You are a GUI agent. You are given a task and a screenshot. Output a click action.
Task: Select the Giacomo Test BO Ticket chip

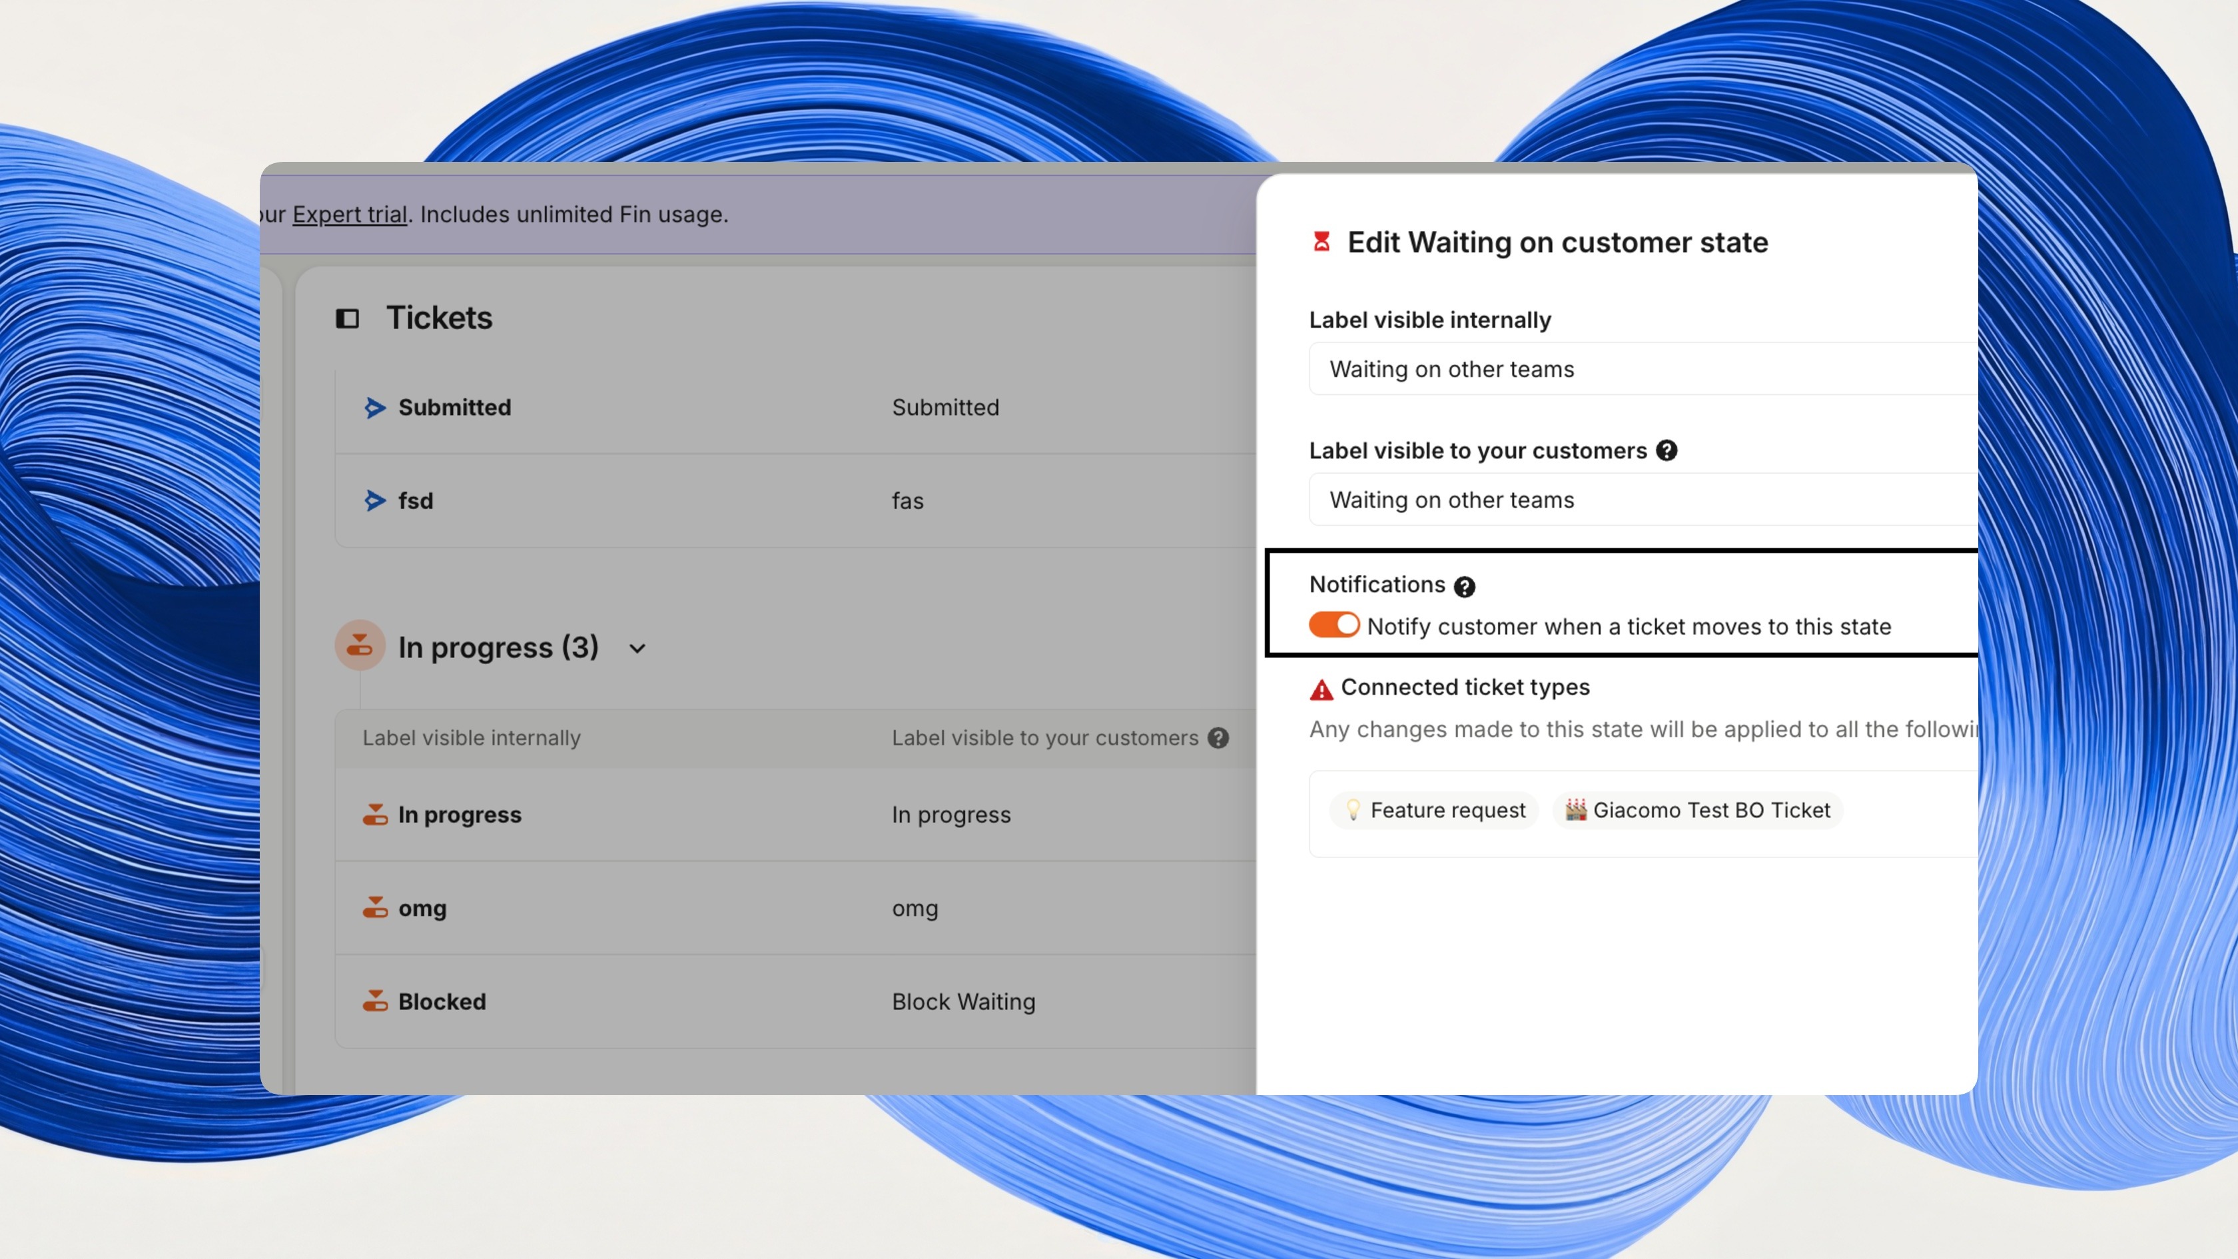click(1696, 810)
